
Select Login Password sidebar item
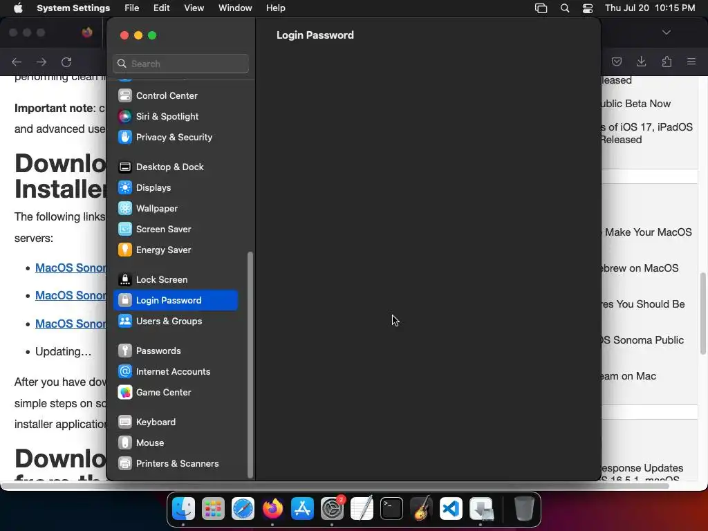click(175, 301)
